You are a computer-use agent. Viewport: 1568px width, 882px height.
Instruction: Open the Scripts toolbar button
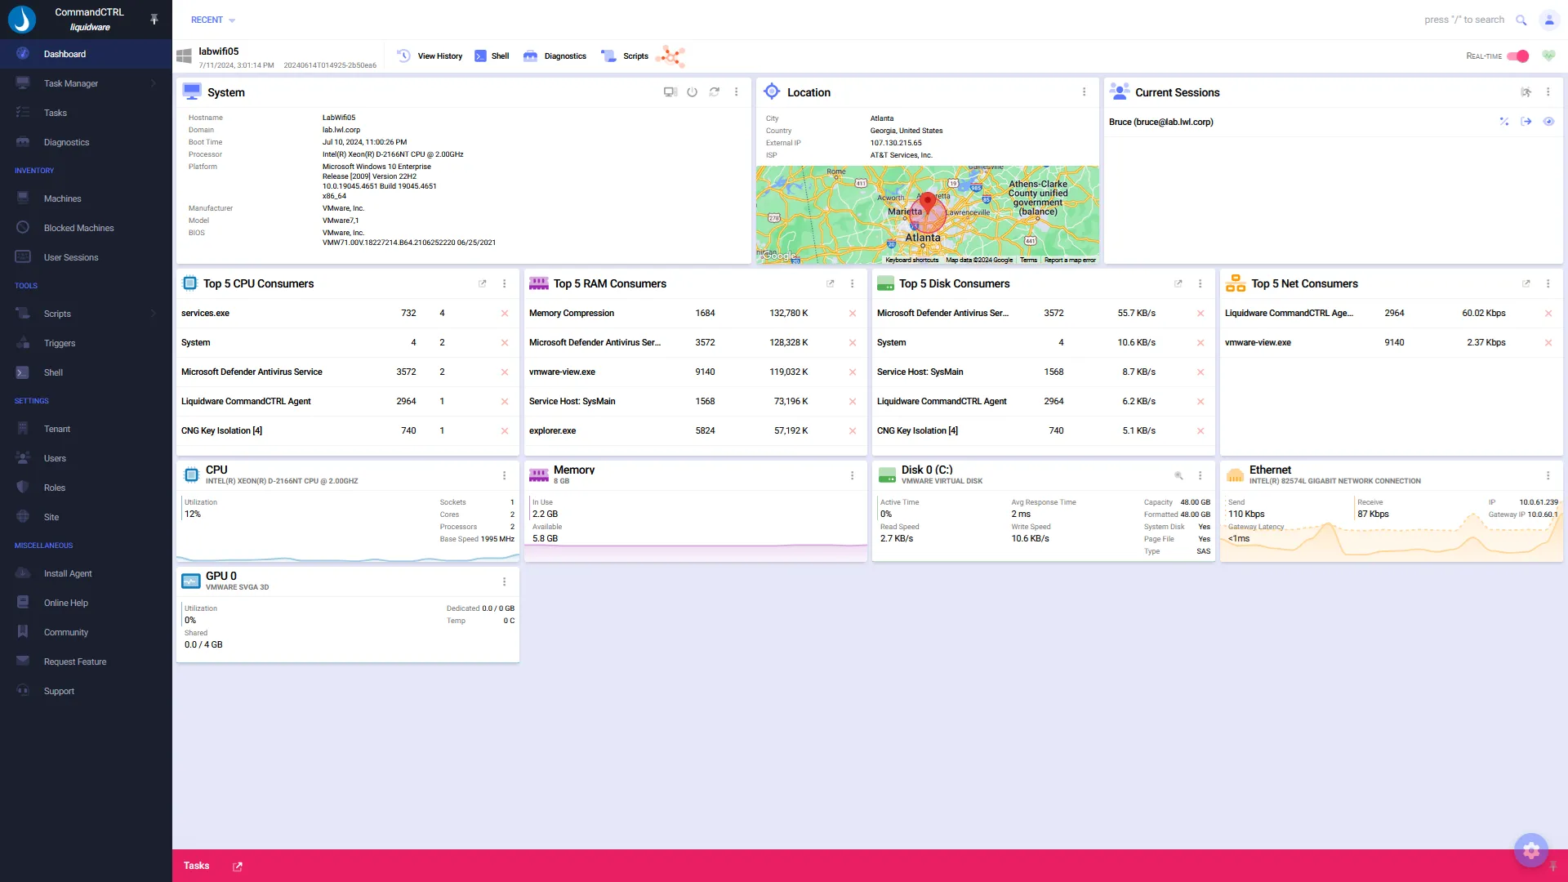(x=625, y=56)
